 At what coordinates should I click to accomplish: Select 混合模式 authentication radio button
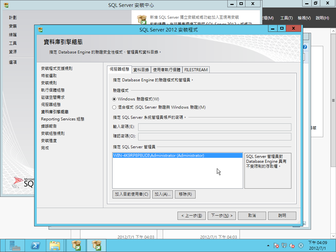tap(114, 107)
